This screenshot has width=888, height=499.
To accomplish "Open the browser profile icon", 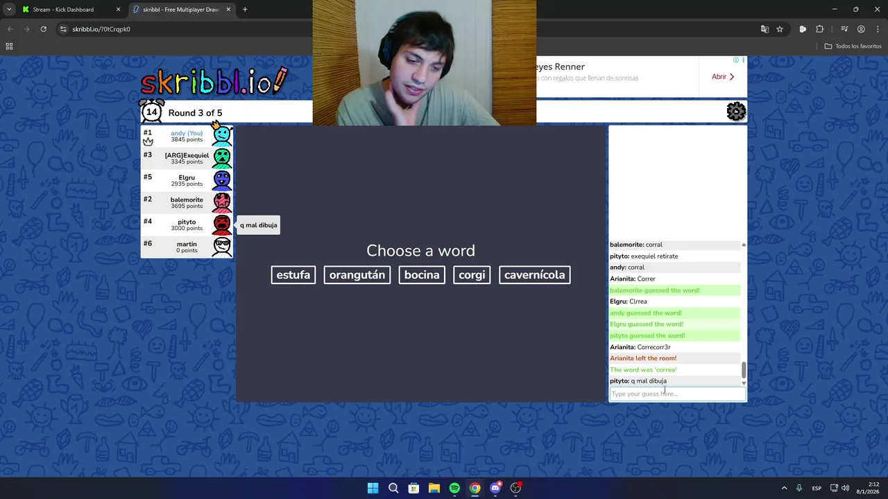I will (x=861, y=29).
